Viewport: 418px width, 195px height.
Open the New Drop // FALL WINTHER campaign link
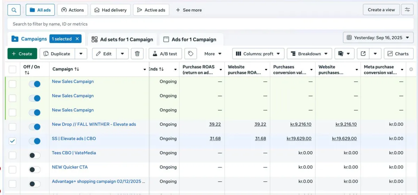coord(94,124)
